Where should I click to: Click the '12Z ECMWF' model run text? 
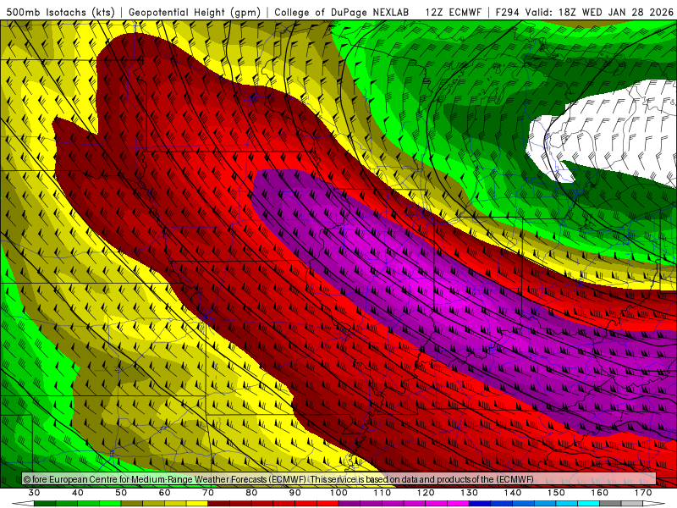click(453, 12)
